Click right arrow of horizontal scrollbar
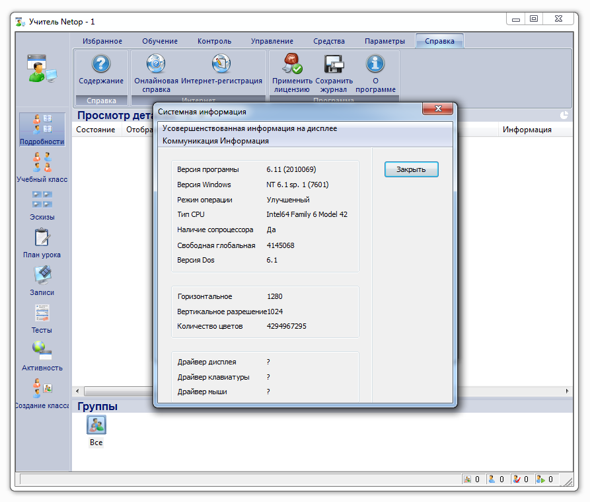 pos(567,392)
